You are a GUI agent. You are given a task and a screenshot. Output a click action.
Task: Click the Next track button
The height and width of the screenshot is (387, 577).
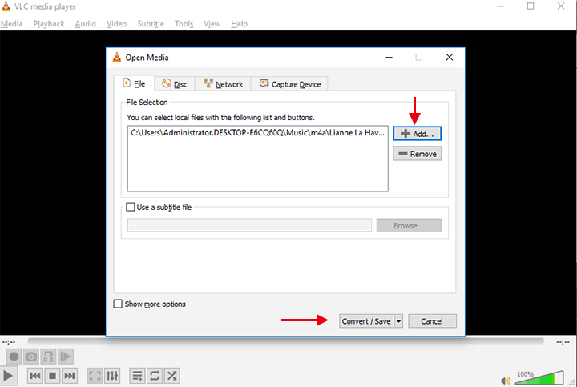(69, 376)
